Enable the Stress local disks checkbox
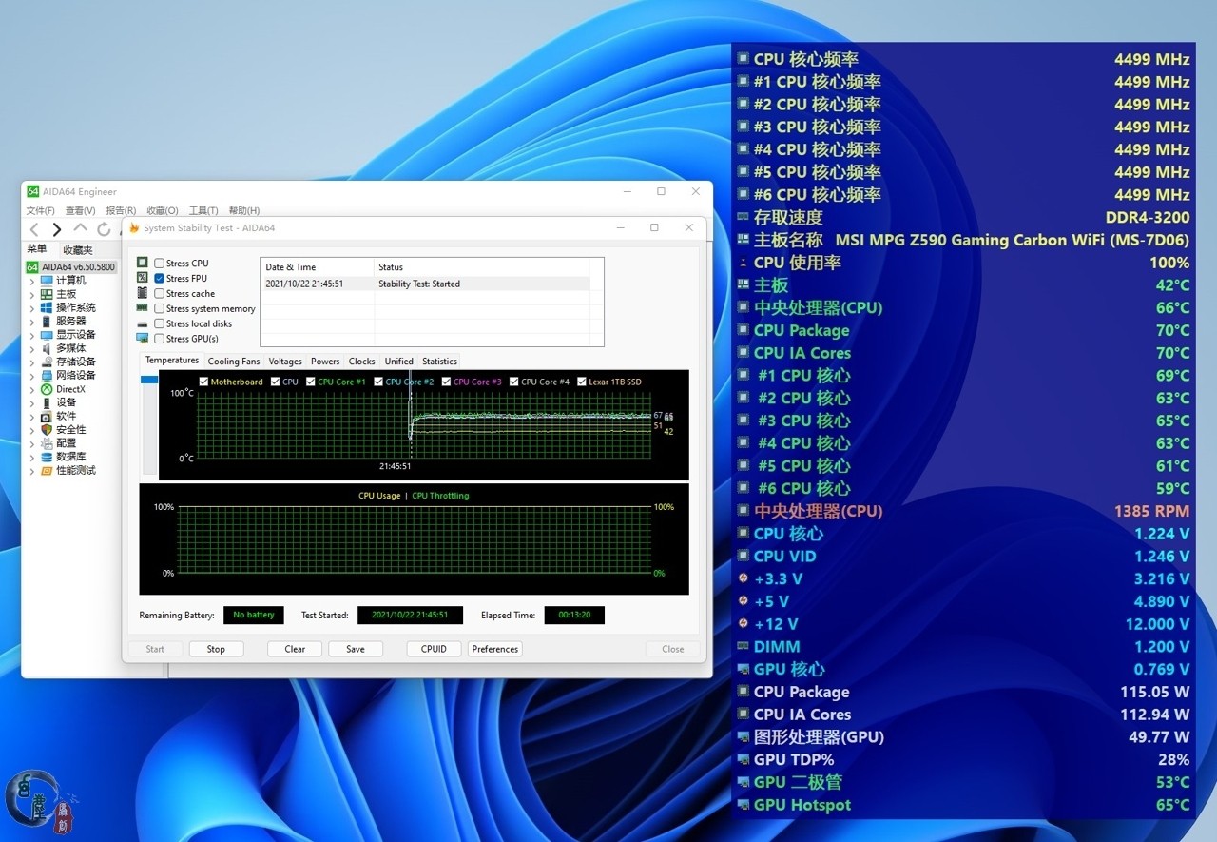1217x842 pixels. (160, 323)
